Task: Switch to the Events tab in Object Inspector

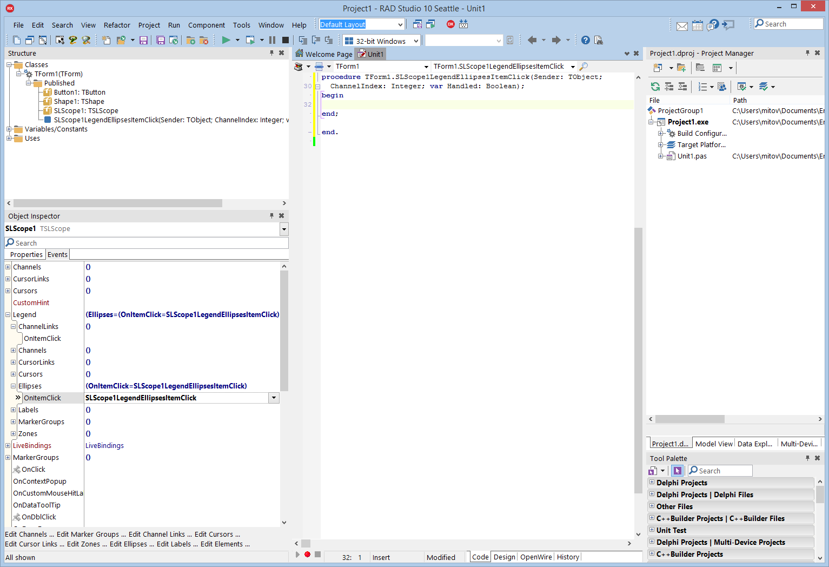Action: 57,254
